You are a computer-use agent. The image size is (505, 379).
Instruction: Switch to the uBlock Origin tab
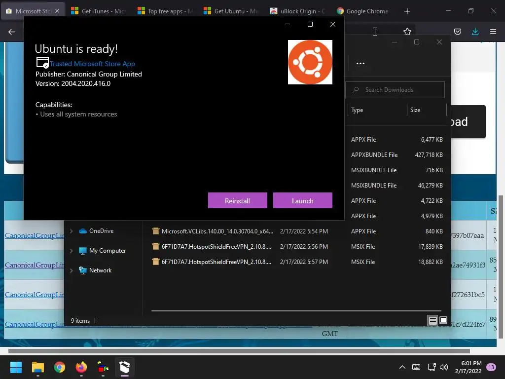pos(297,11)
